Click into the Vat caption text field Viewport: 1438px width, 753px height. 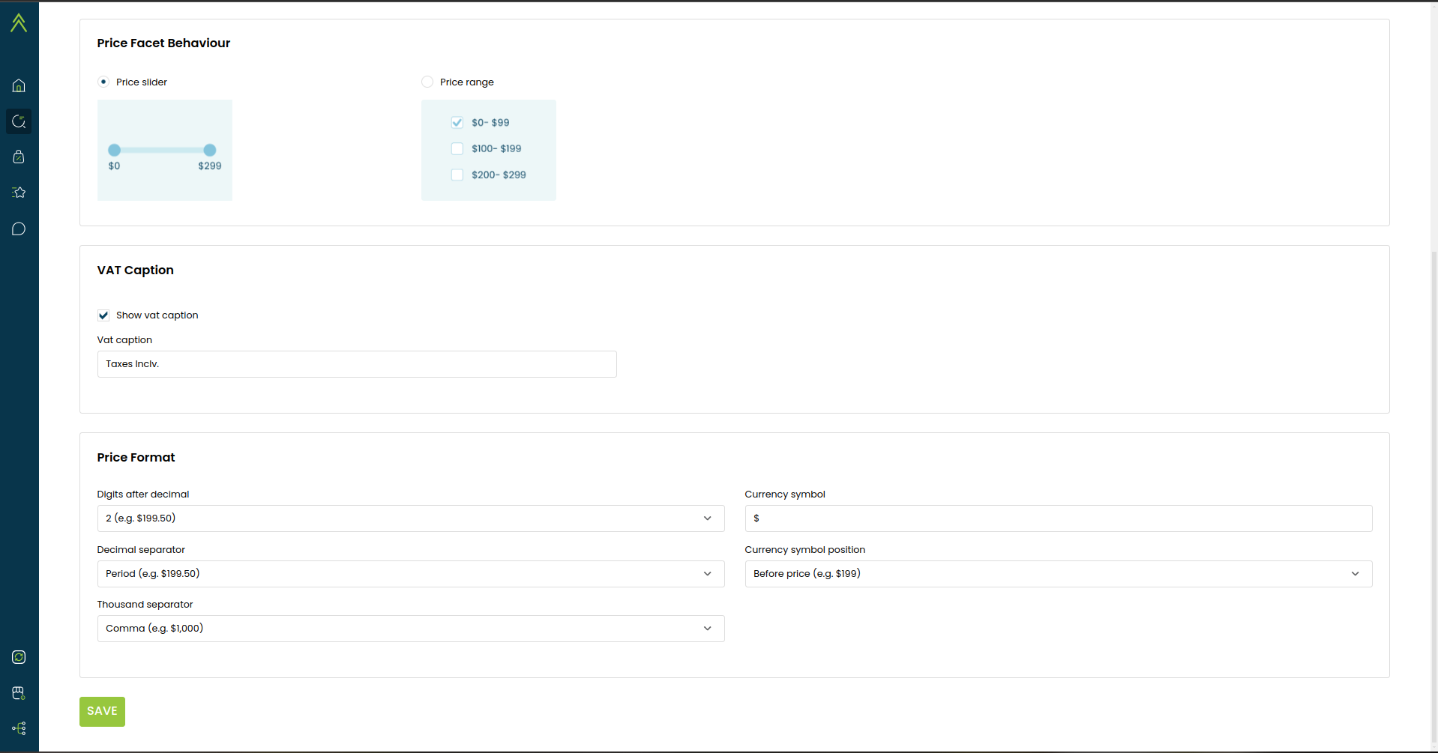pos(356,364)
